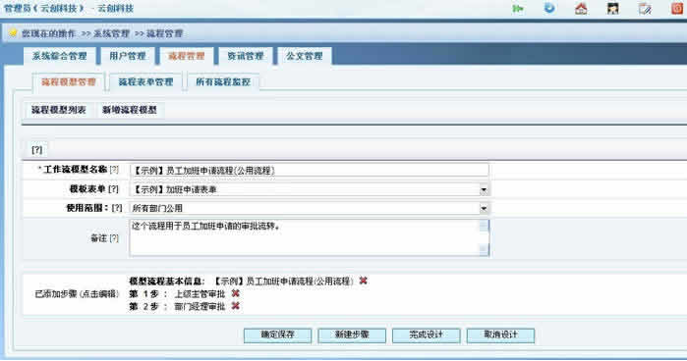Expand the 使用范围 dropdown
This screenshot has width=687, height=361.
(484, 209)
